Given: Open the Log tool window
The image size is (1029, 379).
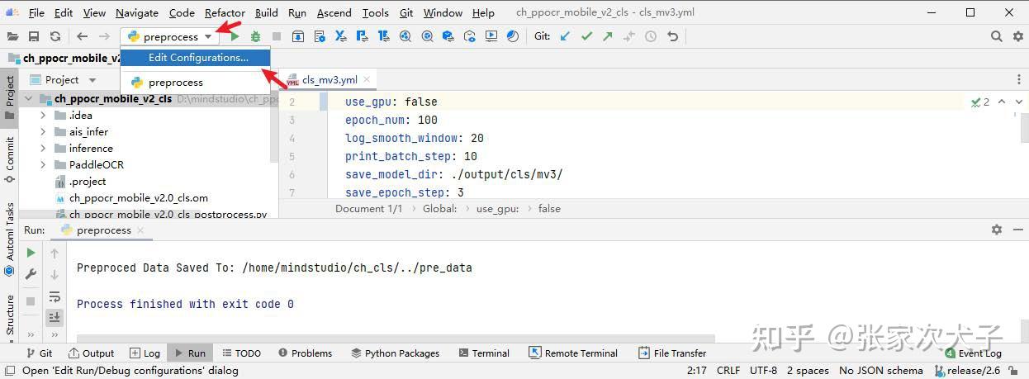Looking at the screenshot, I should pyautogui.click(x=144, y=353).
